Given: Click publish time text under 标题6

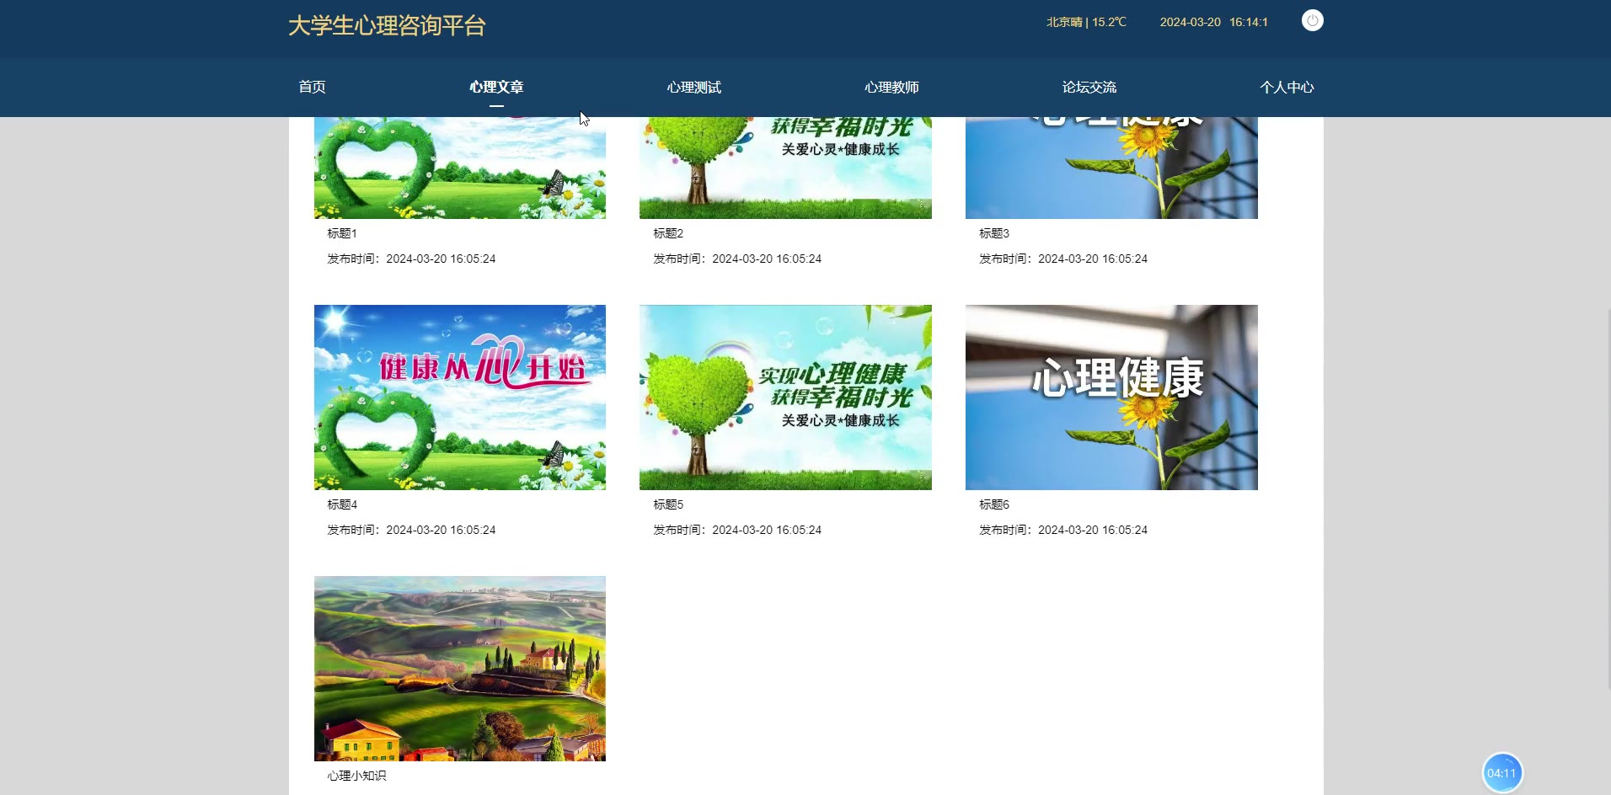Looking at the screenshot, I should click(1063, 530).
